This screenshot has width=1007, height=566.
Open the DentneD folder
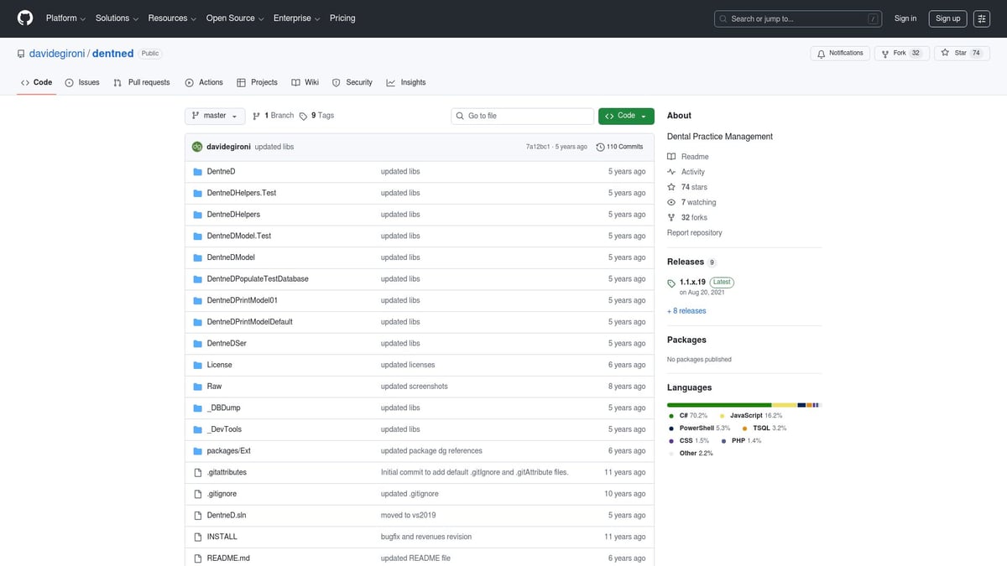click(221, 171)
